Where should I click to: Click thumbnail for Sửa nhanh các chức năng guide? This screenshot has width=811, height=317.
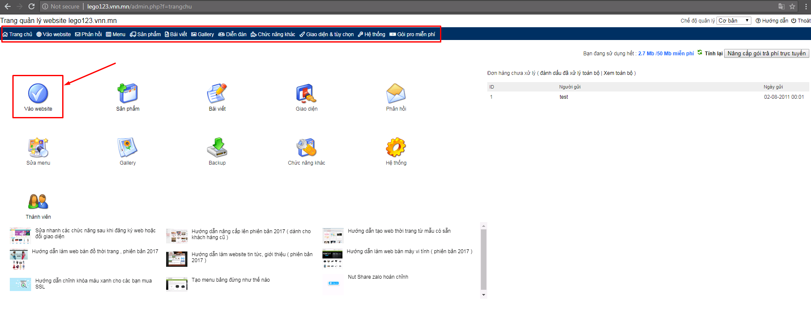[x=20, y=236]
